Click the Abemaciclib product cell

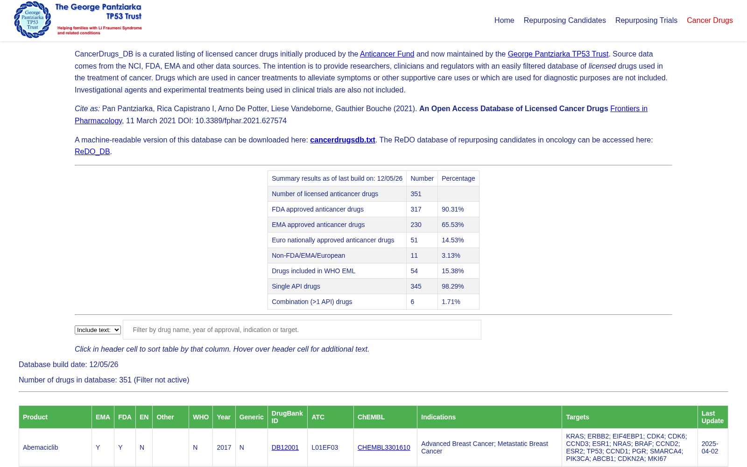[55, 447]
